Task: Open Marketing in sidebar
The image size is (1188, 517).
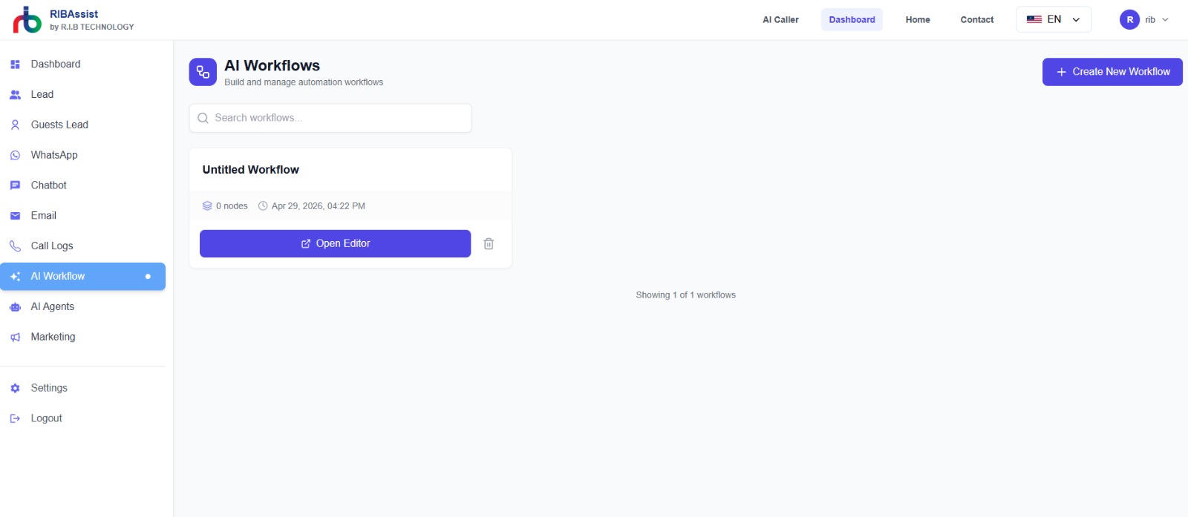Action: (x=82, y=337)
